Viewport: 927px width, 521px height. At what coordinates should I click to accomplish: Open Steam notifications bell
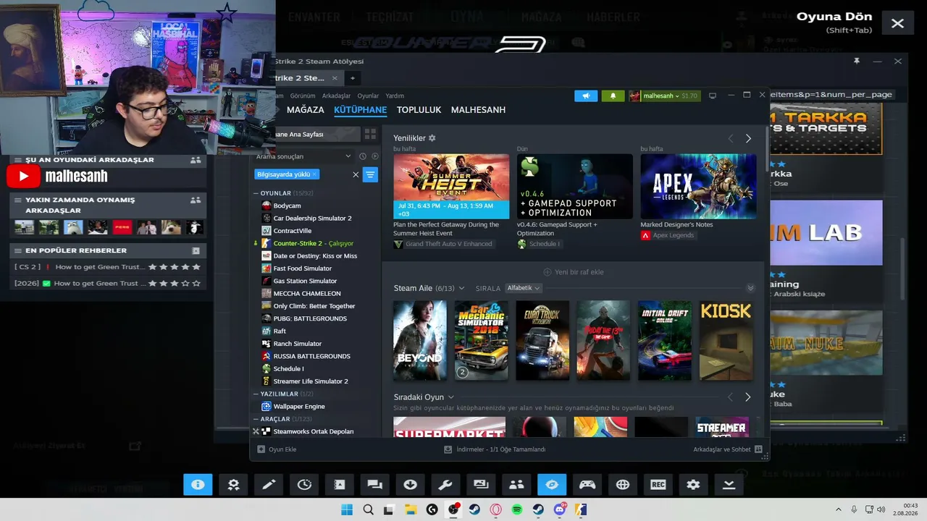[613, 96]
